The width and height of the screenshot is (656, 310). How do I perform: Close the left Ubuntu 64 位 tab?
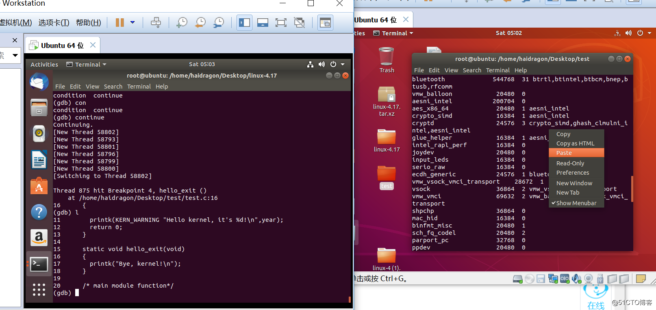coord(93,45)
